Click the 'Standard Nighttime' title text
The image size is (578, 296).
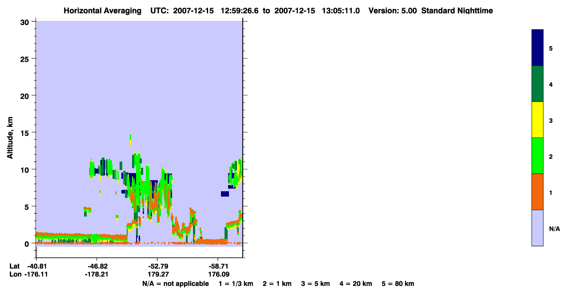[x=457, y=11]
